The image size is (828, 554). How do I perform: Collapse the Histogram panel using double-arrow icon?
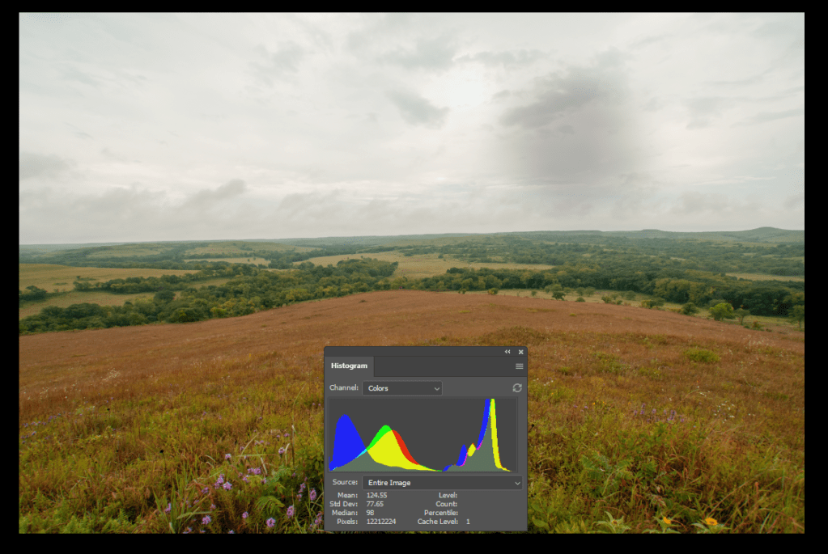pyautogui.click(x=507, y=352)
